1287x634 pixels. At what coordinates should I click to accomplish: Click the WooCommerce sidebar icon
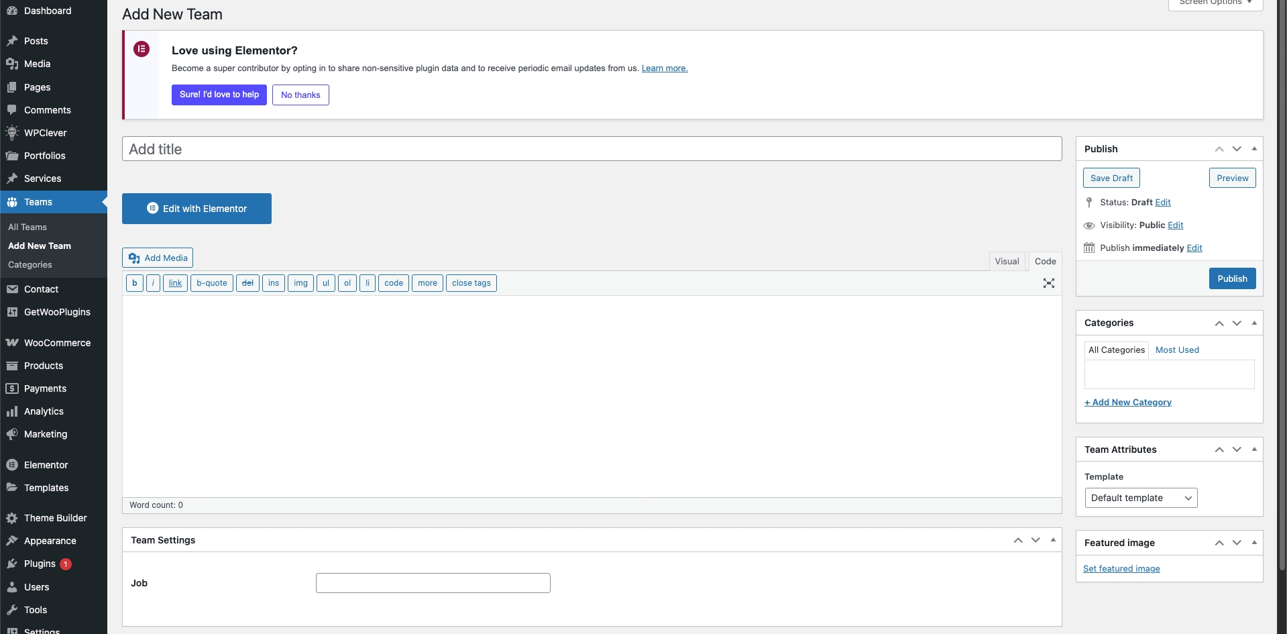(x=12, y=343)
